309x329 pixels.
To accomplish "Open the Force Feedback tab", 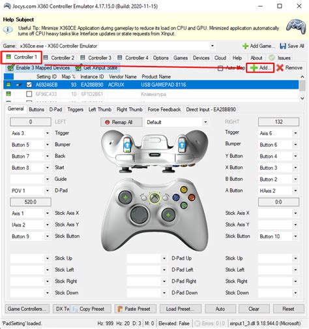I will click(x=164, y=110).
